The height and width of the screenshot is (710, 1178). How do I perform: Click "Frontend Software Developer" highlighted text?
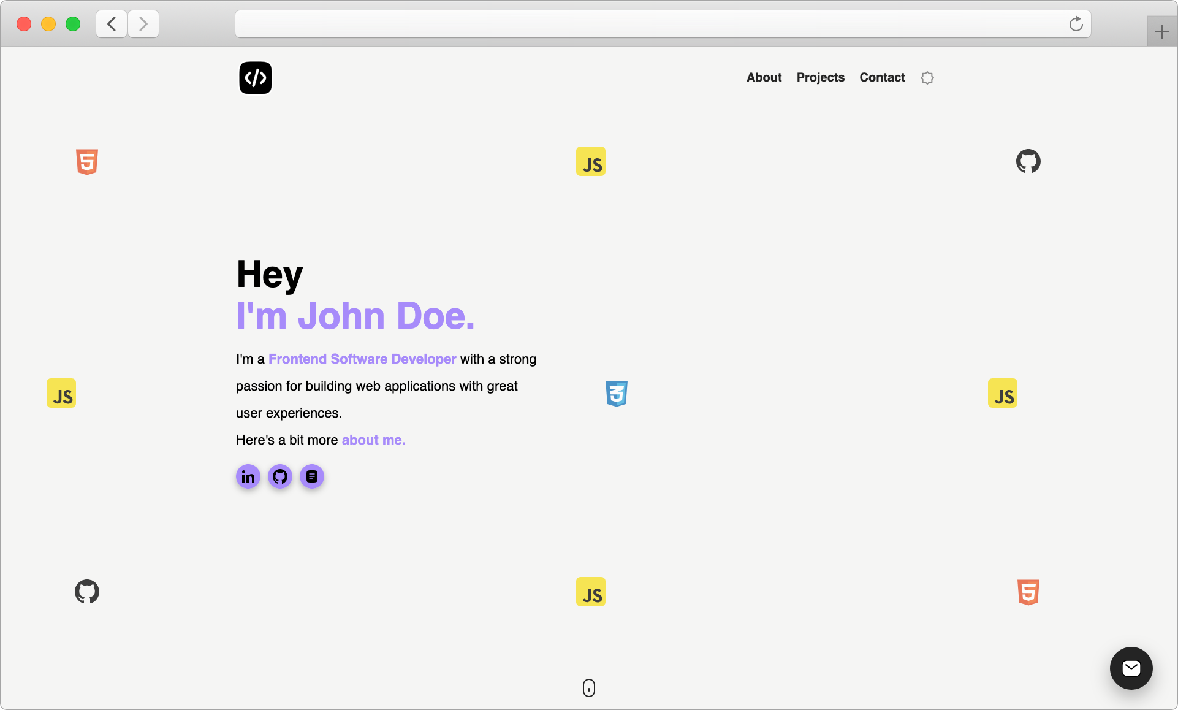click(x=362, y=359)
